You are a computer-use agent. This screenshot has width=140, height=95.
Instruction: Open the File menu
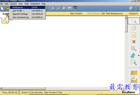point(2,4)
